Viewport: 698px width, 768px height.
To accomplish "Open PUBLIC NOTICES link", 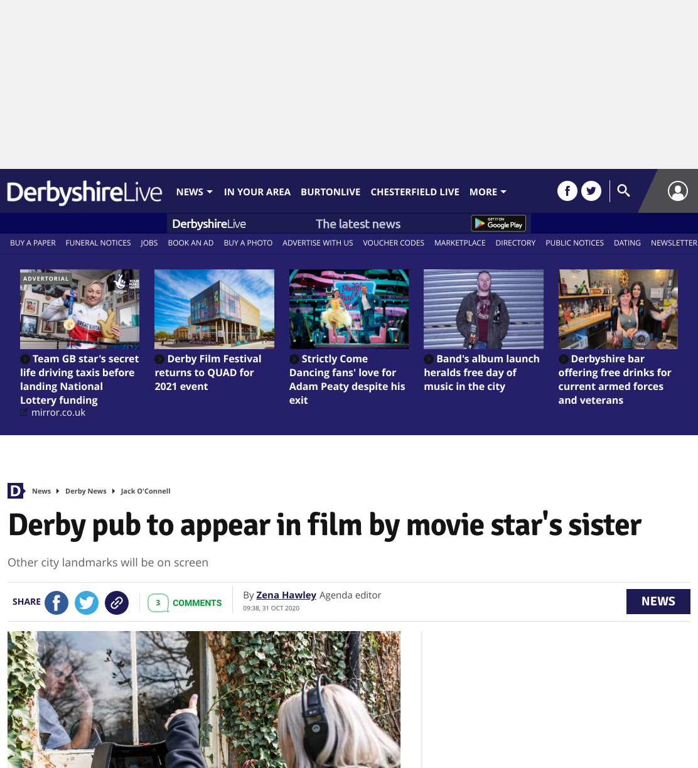I will point(574,243).
